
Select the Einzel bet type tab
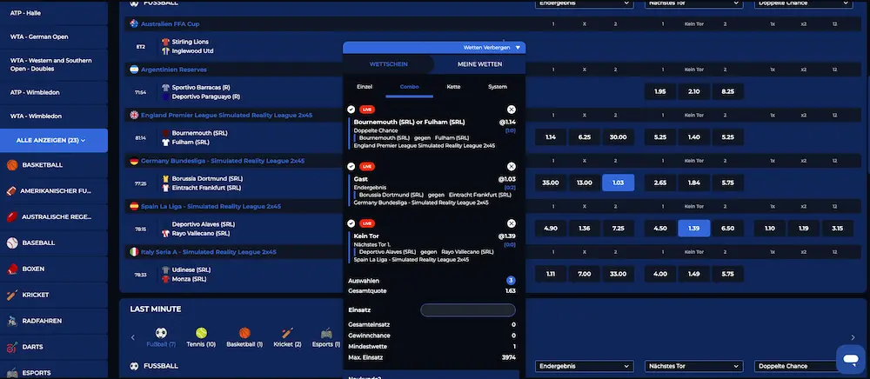(365, 87)
